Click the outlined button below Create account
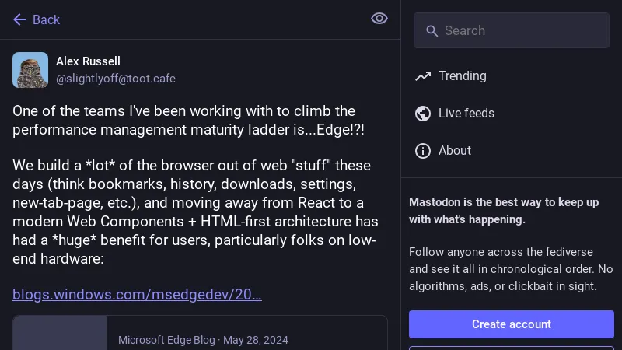Image resolution: width=622 pixels, height=350 pixels. (512, 347)
